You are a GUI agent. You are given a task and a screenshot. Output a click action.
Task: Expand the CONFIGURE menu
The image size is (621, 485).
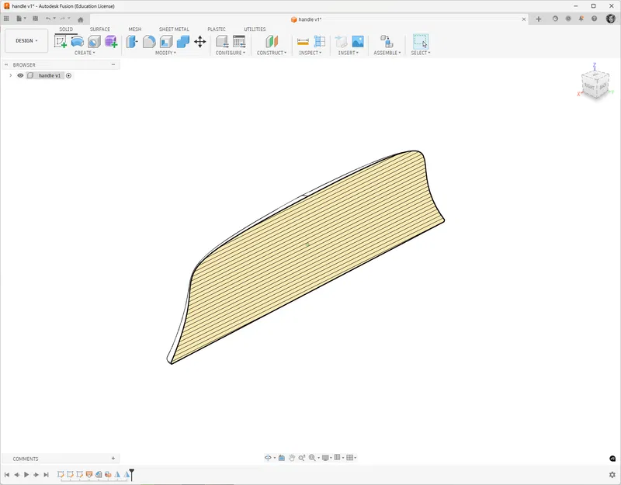(231, 53)
